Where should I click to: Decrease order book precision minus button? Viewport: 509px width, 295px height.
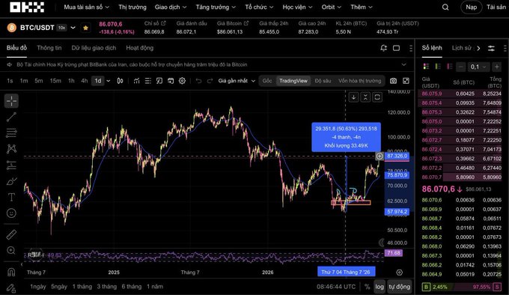click(x=460, y=67)
